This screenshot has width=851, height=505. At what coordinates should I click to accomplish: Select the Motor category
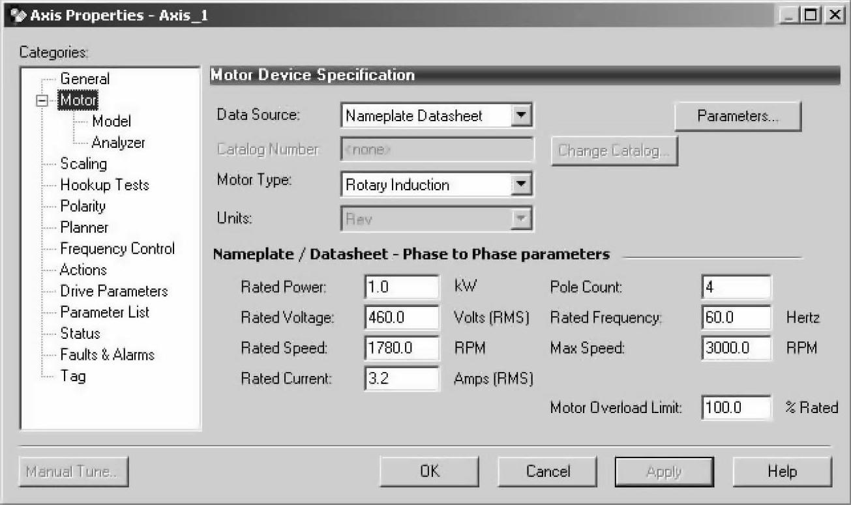click(78, 100)
